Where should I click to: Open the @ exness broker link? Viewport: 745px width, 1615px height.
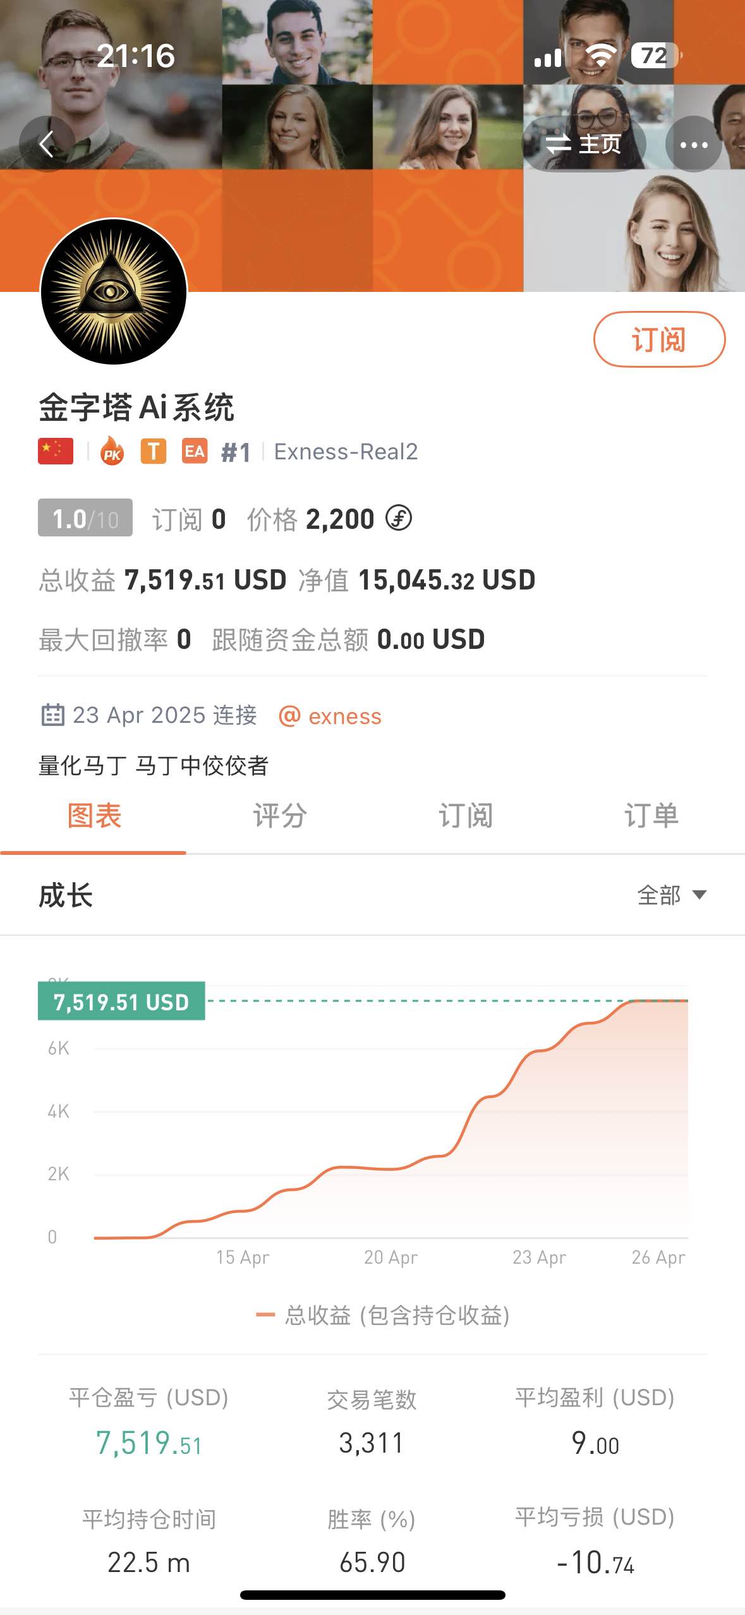point(330,716)
